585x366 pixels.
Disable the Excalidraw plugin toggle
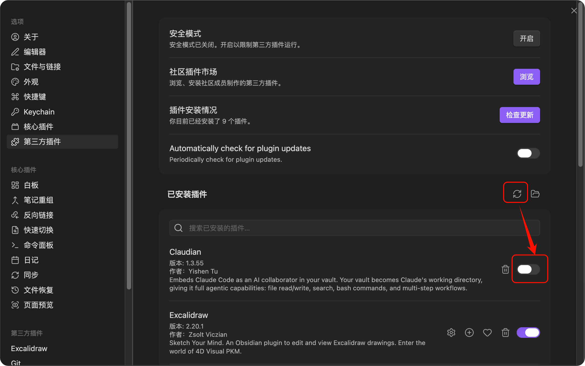[528, 333]
